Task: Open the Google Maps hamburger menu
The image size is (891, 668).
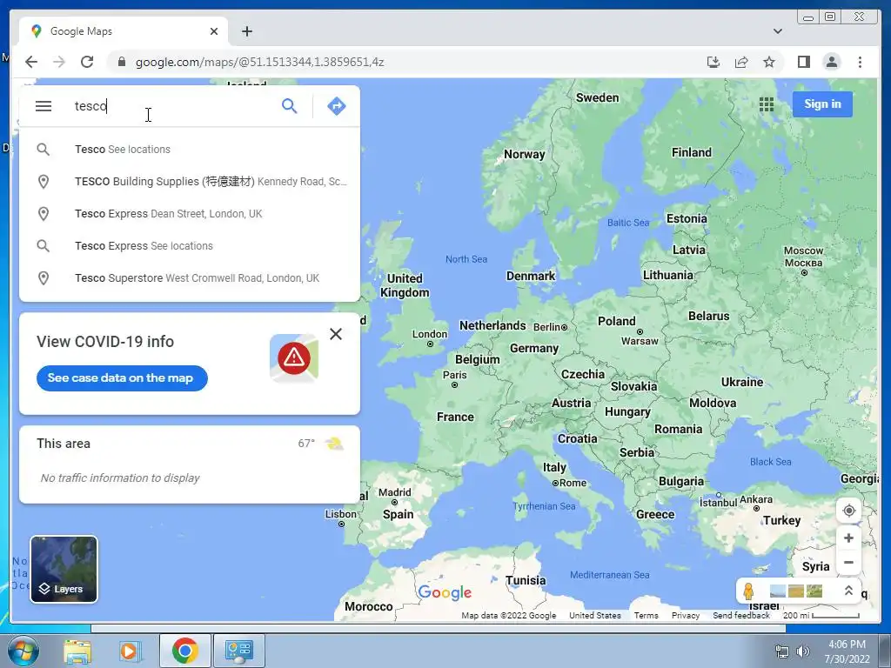Action: (x=44, y=106)
